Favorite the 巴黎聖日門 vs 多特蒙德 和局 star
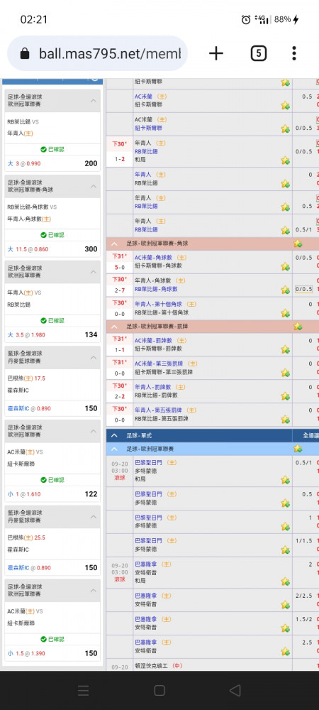 tap(285, 480)
